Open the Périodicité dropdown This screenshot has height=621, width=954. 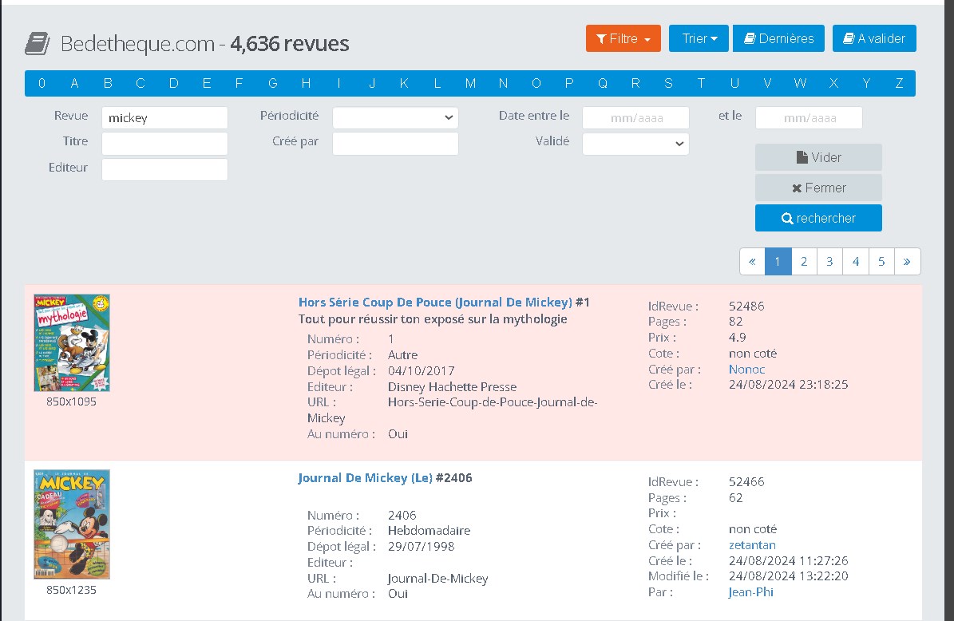pyautogui.click(x=395, y=117)
